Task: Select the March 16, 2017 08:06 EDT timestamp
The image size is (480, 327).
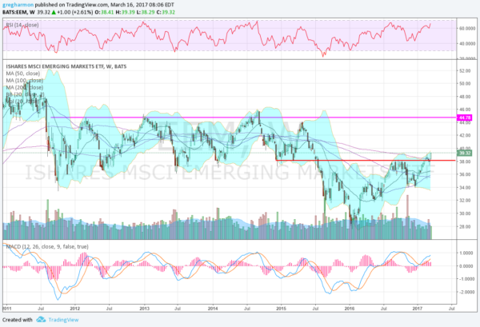Action: [x=142, y=5]
